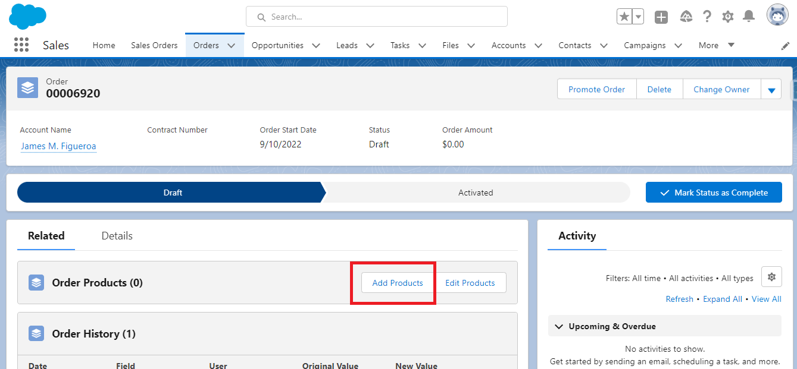Image resolution: width=797 pixels, height=369 pixels.
Task: Open the Accounts tab
Action: point(509,45)
